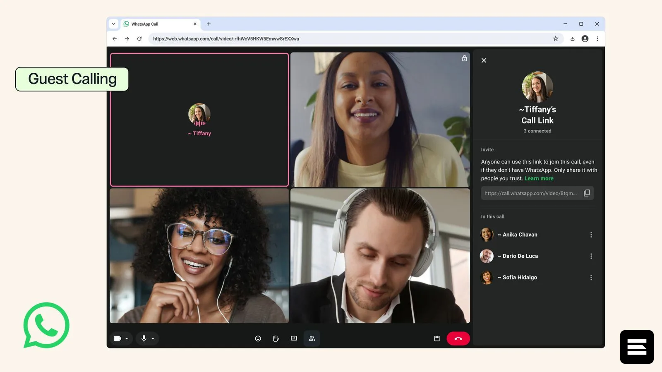Open options for Sofia Hidalgo
Screen dimensions: 662x372
[x=591, y=278]
